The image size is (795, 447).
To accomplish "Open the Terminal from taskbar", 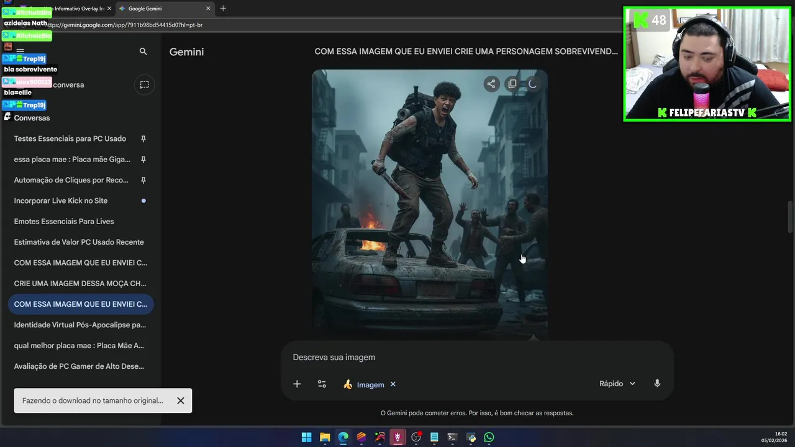I will [x=453, y=437].
